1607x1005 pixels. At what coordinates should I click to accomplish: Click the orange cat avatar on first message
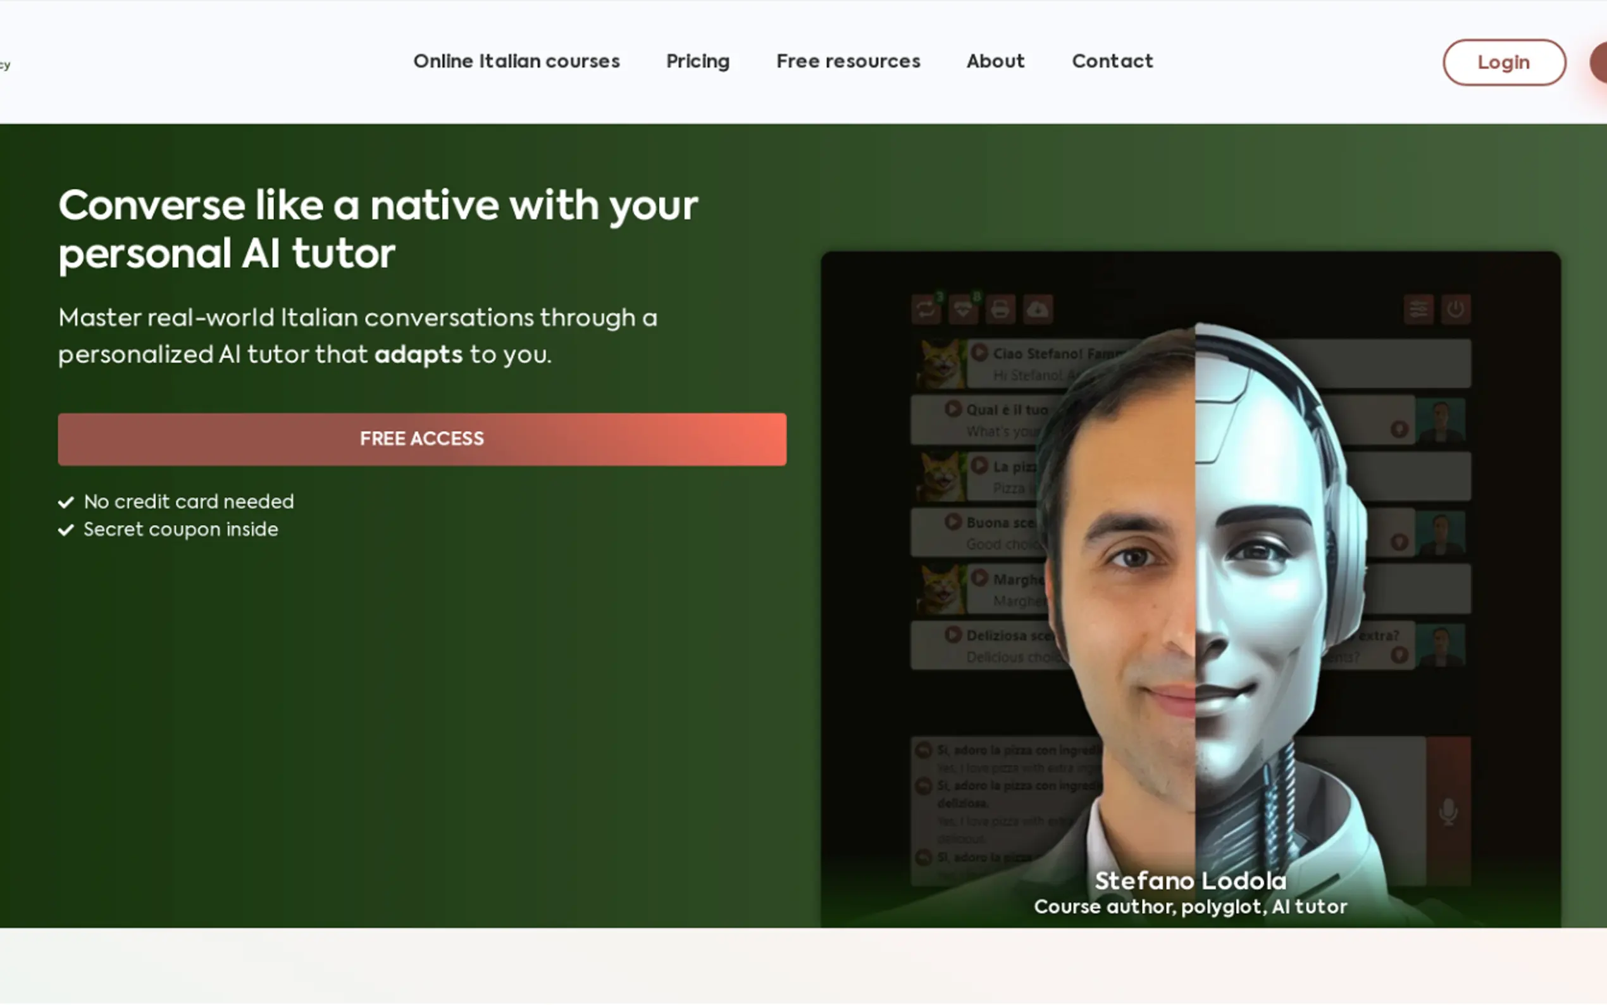click(x=940, y=363)
